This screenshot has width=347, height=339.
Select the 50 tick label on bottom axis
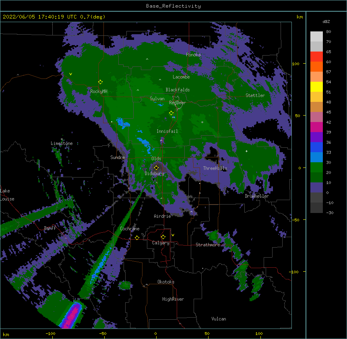click(207, 334)
